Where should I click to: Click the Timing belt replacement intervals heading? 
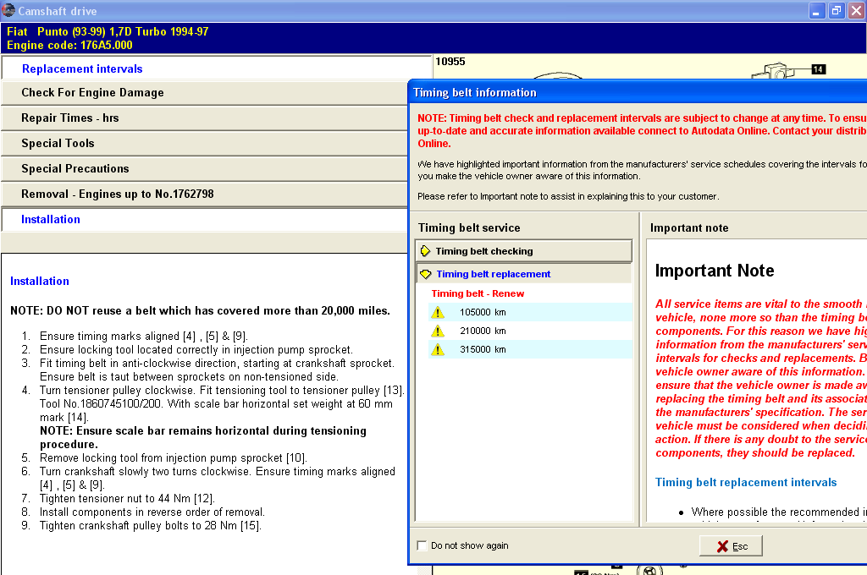click(x=746, y=483)
